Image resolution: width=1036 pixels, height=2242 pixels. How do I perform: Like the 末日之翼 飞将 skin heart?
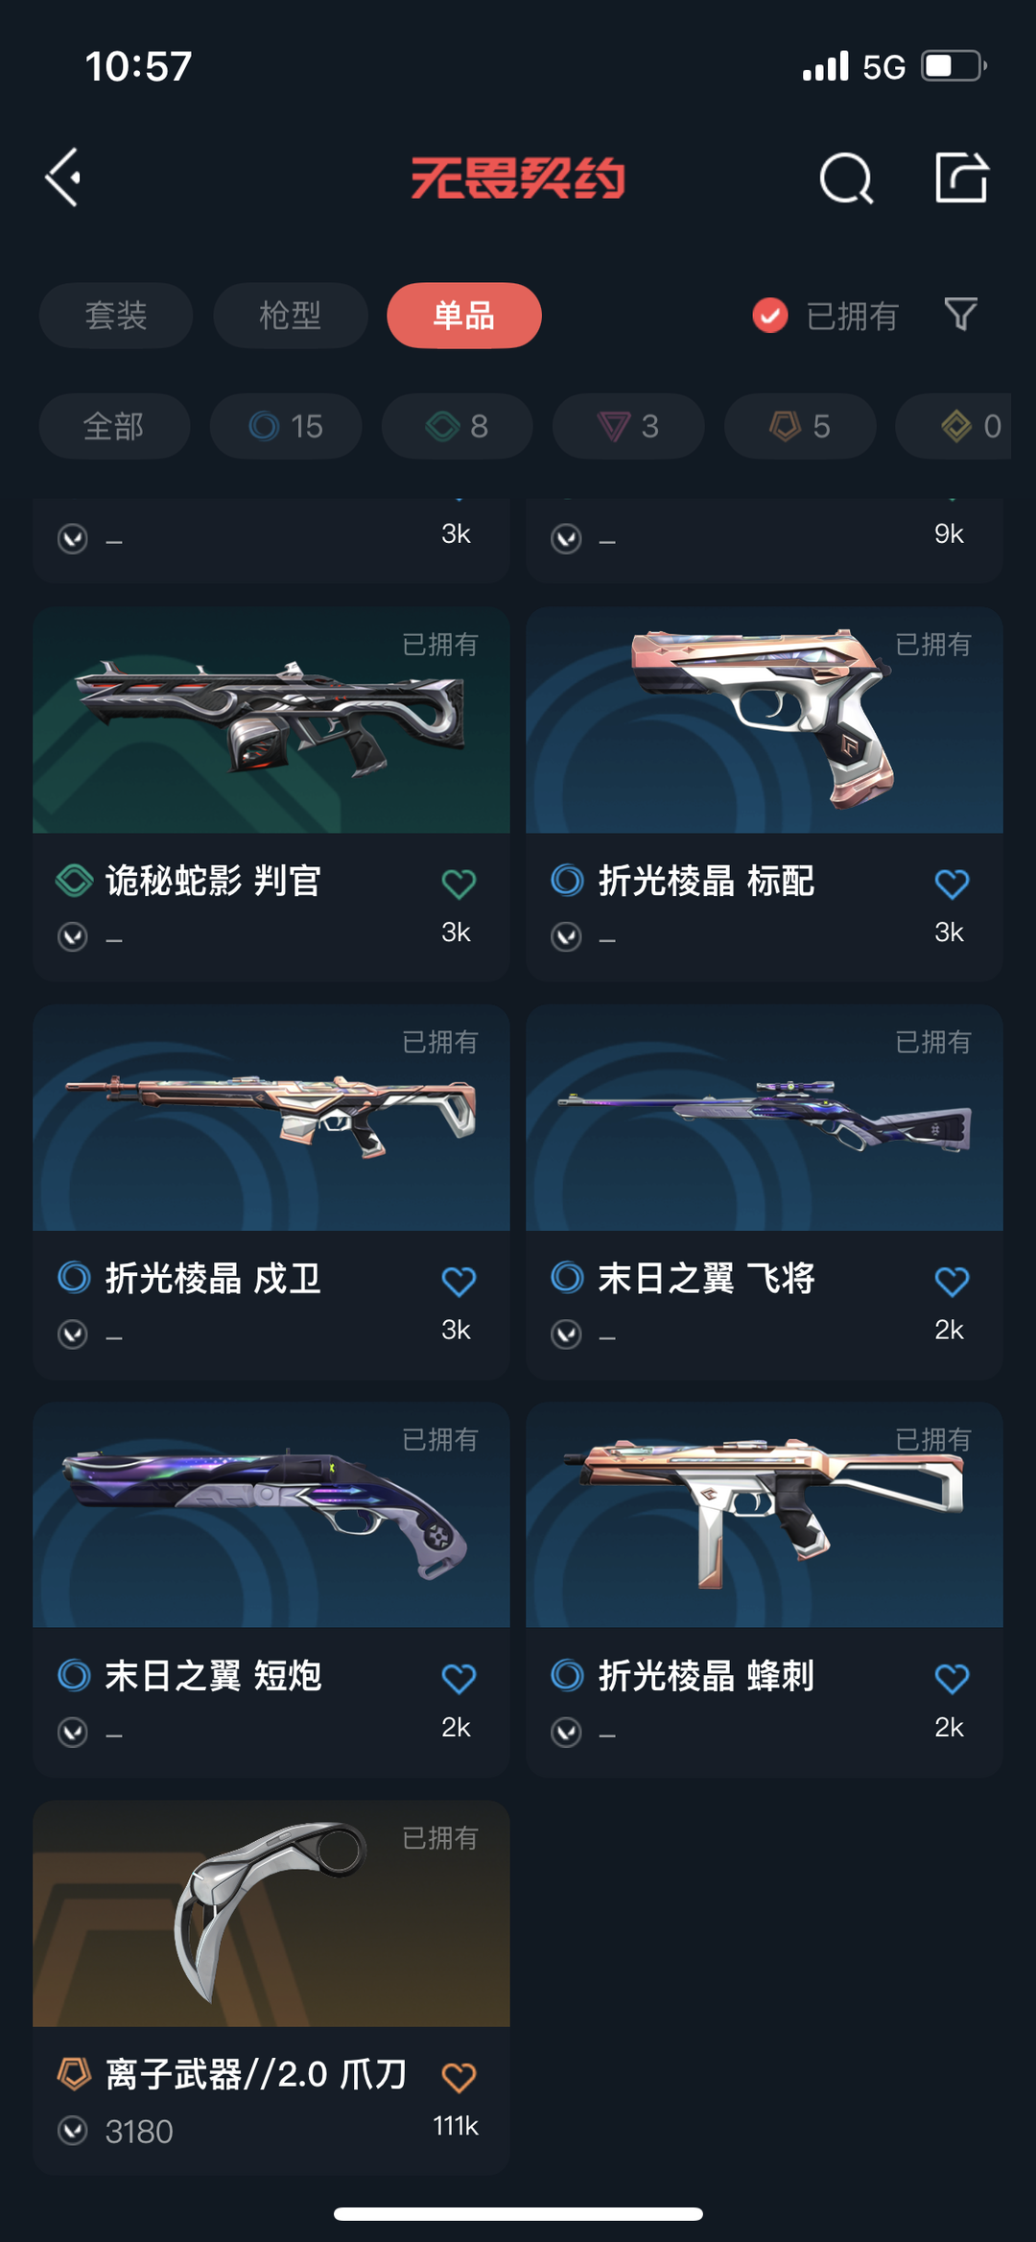[x=952, y=1281]
